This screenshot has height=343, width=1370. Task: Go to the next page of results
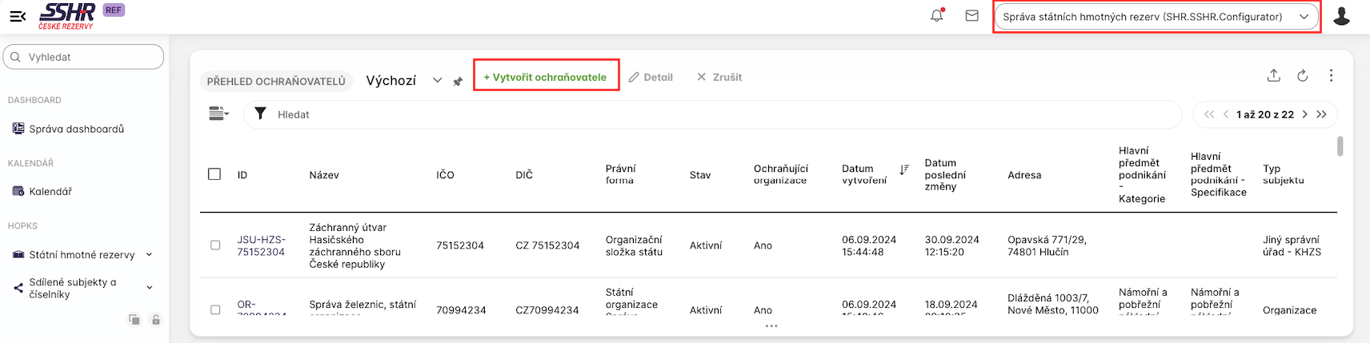click(x=1304, y=114)
